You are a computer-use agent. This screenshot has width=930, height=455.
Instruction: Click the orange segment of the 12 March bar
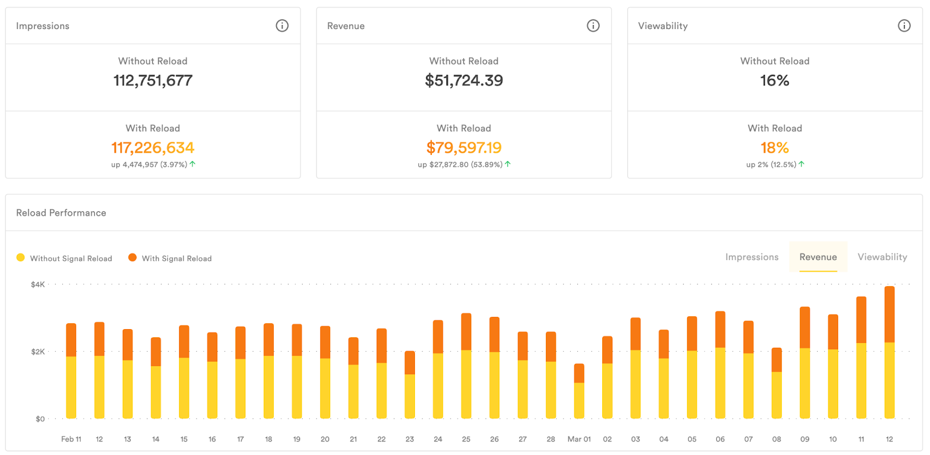[889, 314]
